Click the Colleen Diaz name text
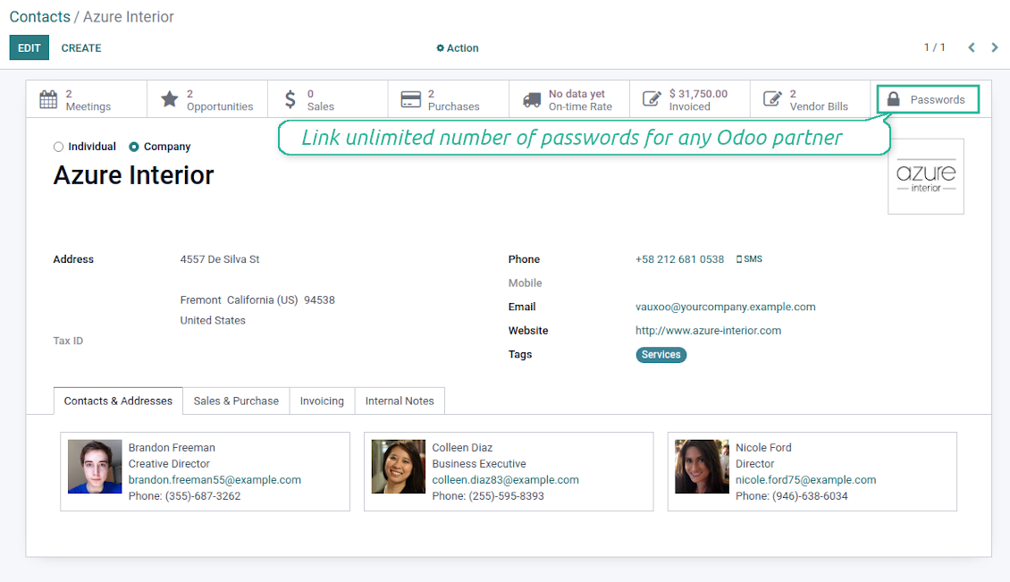This screenshot has height=582, width=1010. point(462,448)
